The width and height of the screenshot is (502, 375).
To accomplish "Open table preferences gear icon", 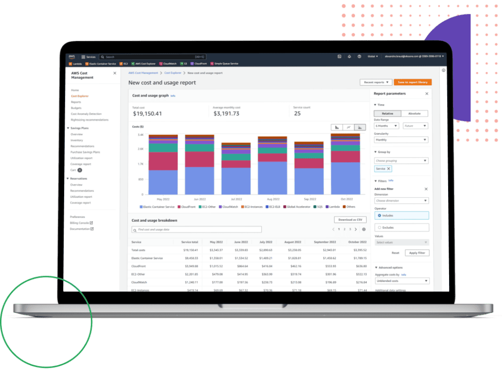I will coord(363,229).
